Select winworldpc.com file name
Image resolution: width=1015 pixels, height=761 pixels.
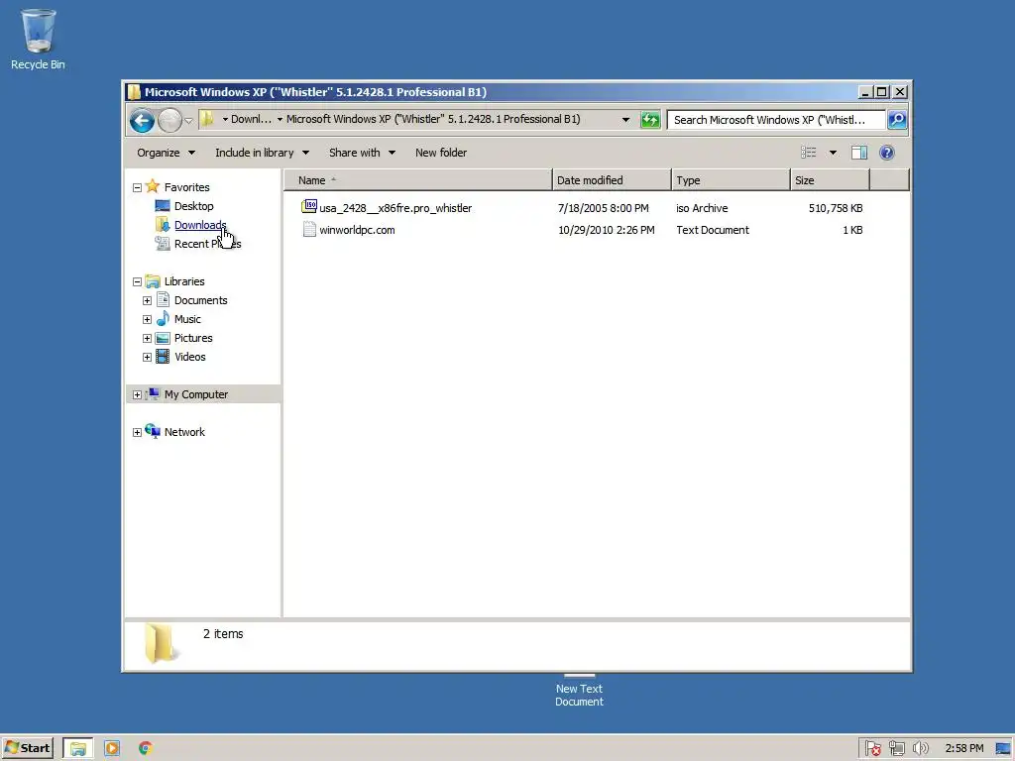click(357, 230)
